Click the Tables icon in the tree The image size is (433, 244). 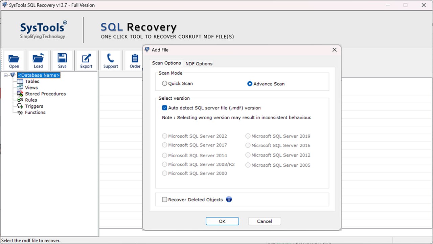pyautogui.click(x=20, y=81)
